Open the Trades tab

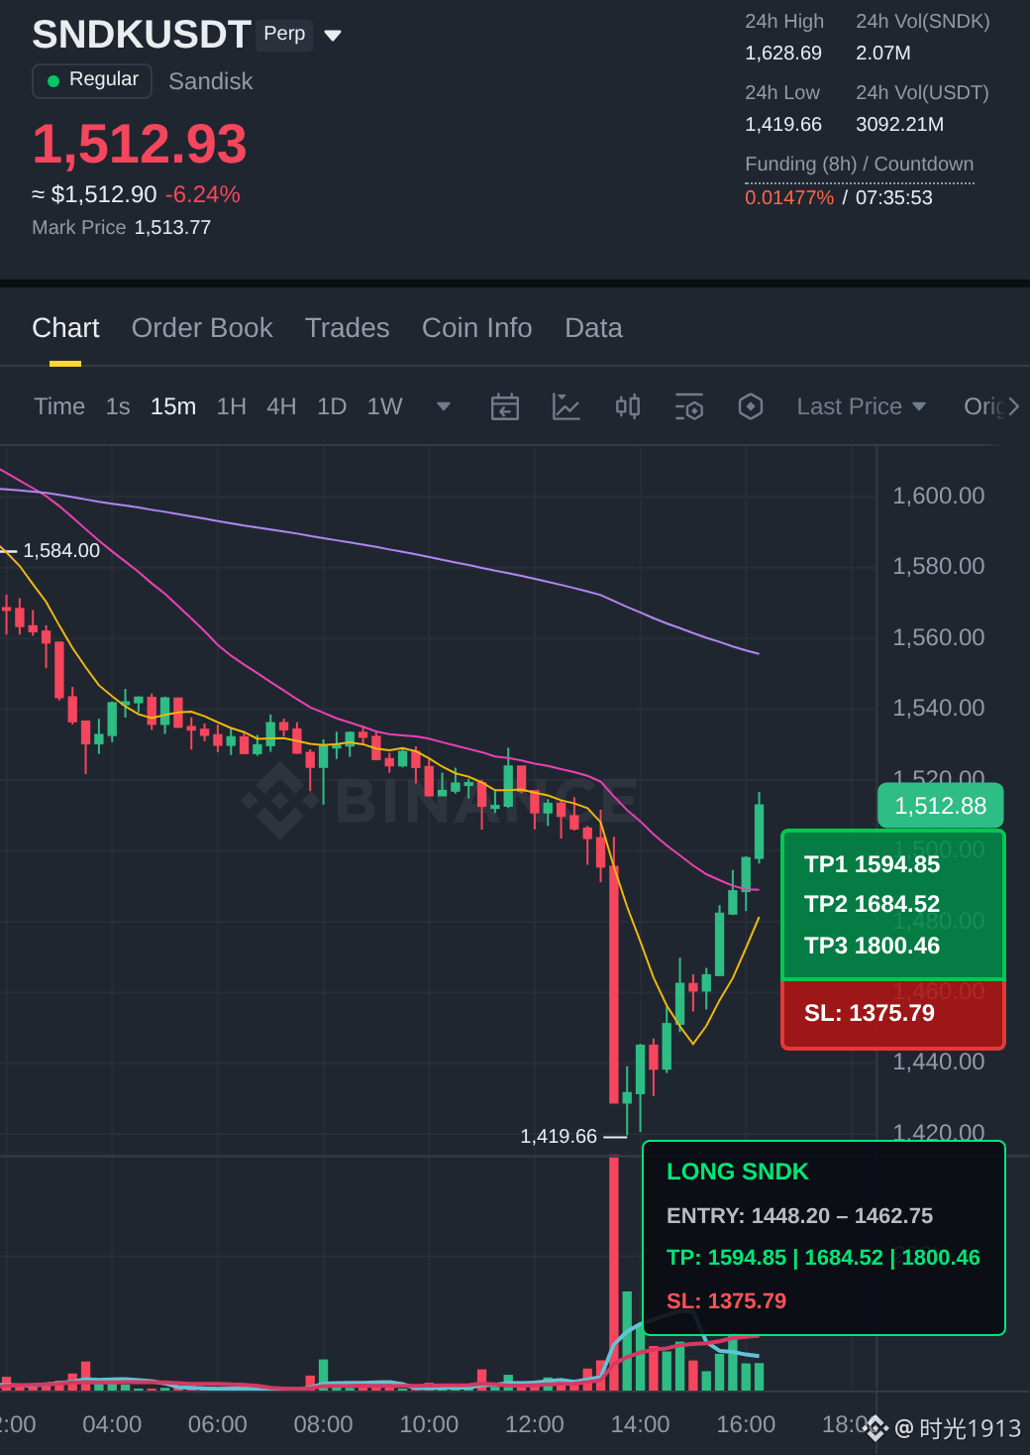coord(347,328)
